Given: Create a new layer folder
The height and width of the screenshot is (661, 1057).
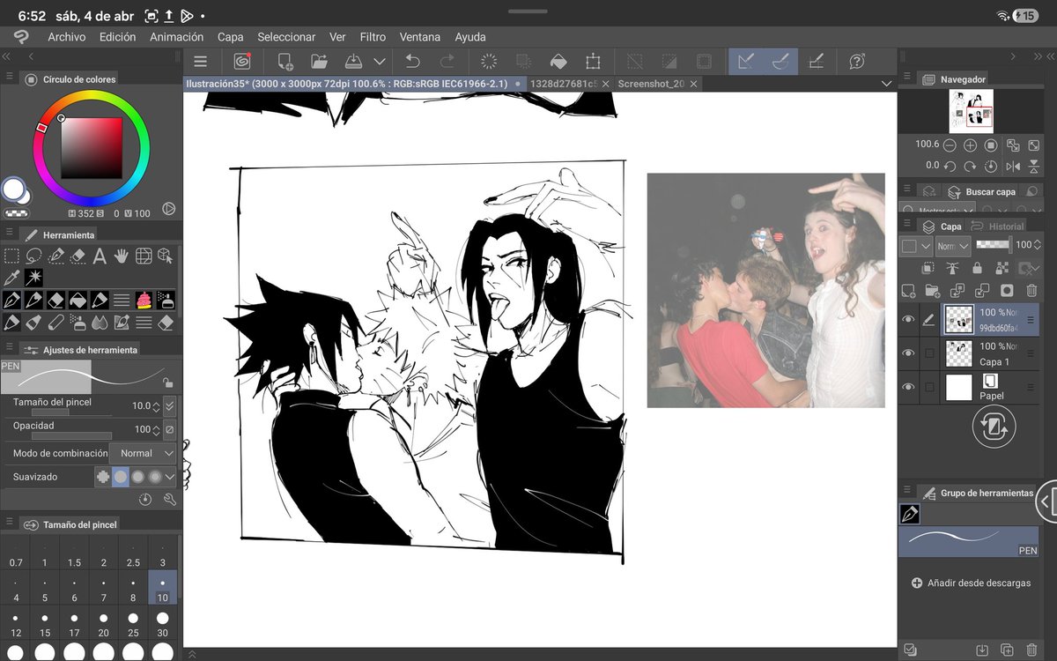Looking at the screenshot, I should coord(933,290).
